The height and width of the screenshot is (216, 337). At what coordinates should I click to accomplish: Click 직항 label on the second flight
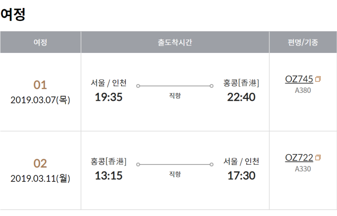click(175, 174)
